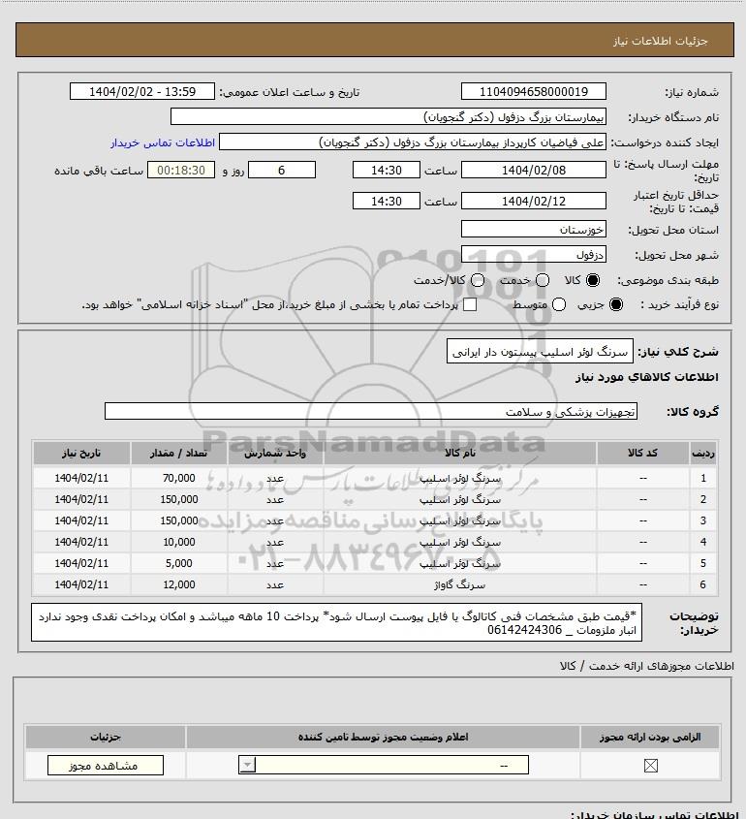Click the نام کالا column header
Image resolution: width=746 pixels, height=819 pixels.
(460, 453)
